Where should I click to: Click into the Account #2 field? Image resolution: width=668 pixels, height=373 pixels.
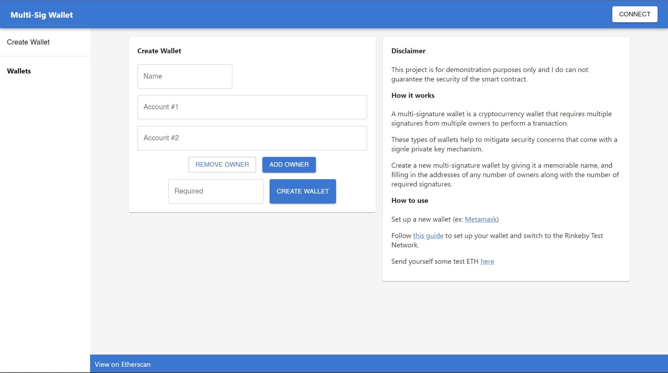pos(252,138)
